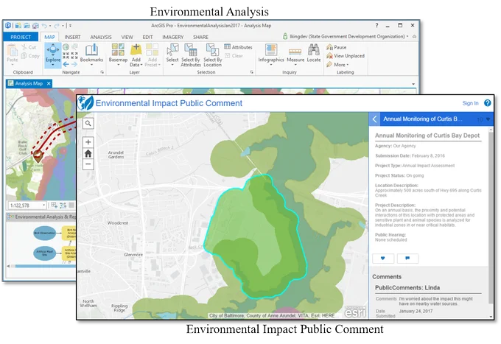Open the Locate binoculars tool
The image size is (501, 344).
click(x=314, y=53)
